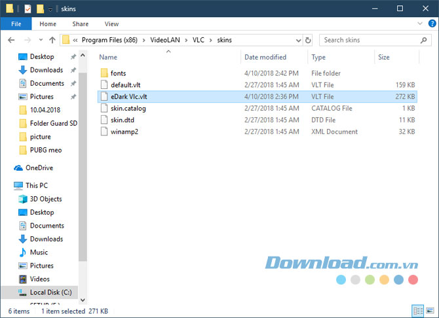Viewport: 439px width, 318px height.
Task: Open pinned Downloads in Quick access
Action: 47,70
